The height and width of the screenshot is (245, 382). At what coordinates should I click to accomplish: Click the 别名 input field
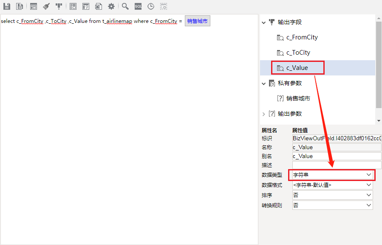(x=337, y=156)
